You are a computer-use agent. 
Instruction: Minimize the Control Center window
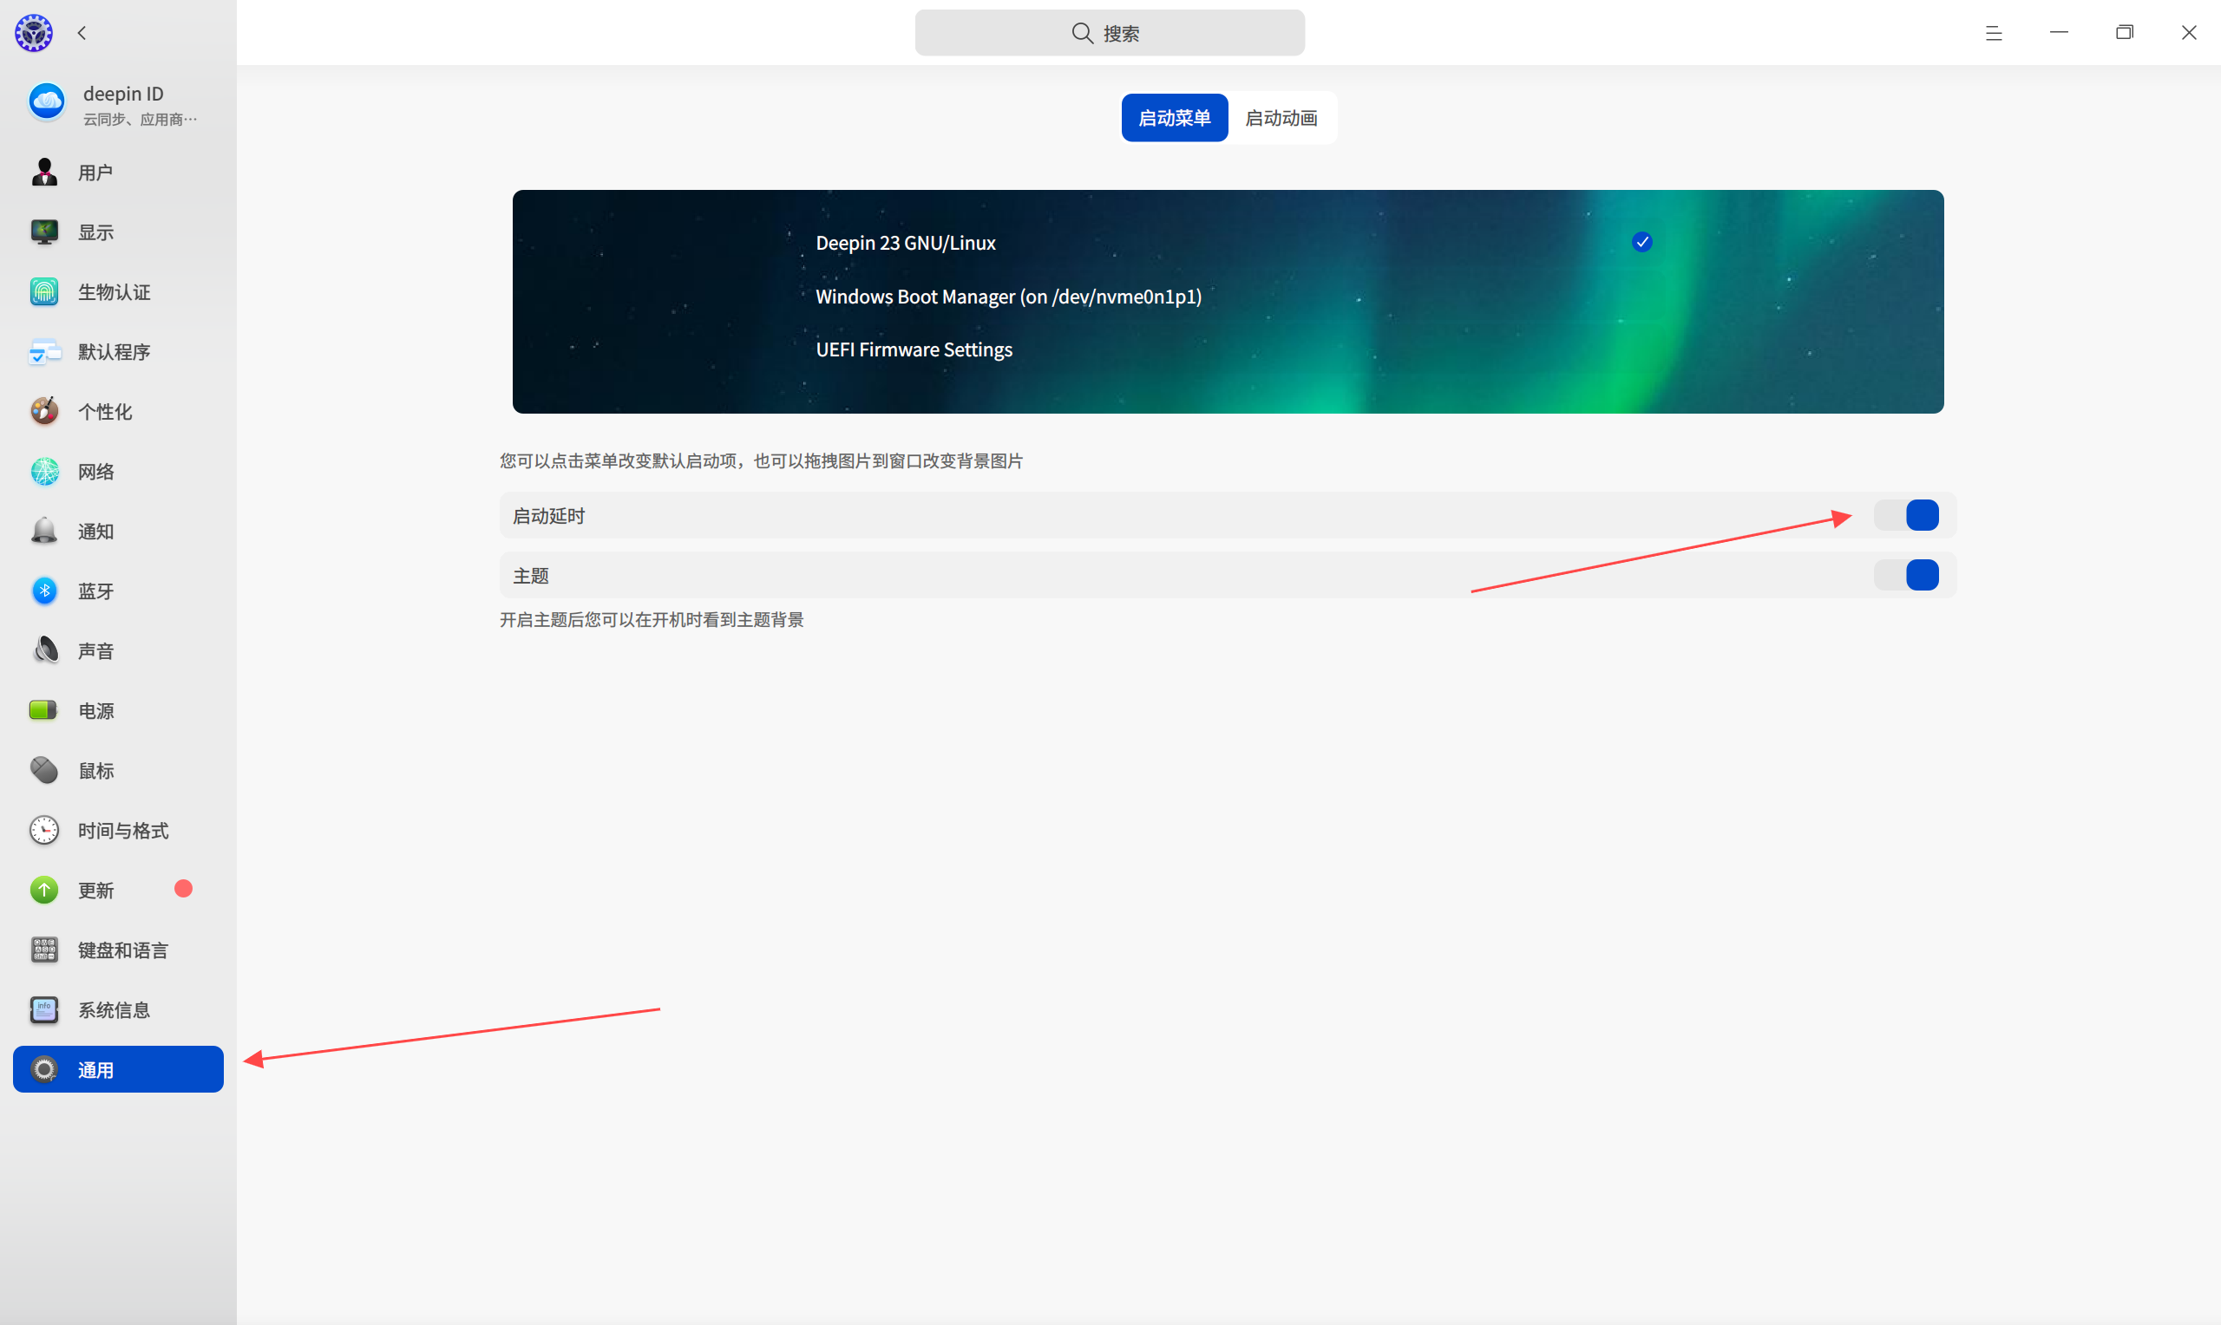[x=2059, y=33]
